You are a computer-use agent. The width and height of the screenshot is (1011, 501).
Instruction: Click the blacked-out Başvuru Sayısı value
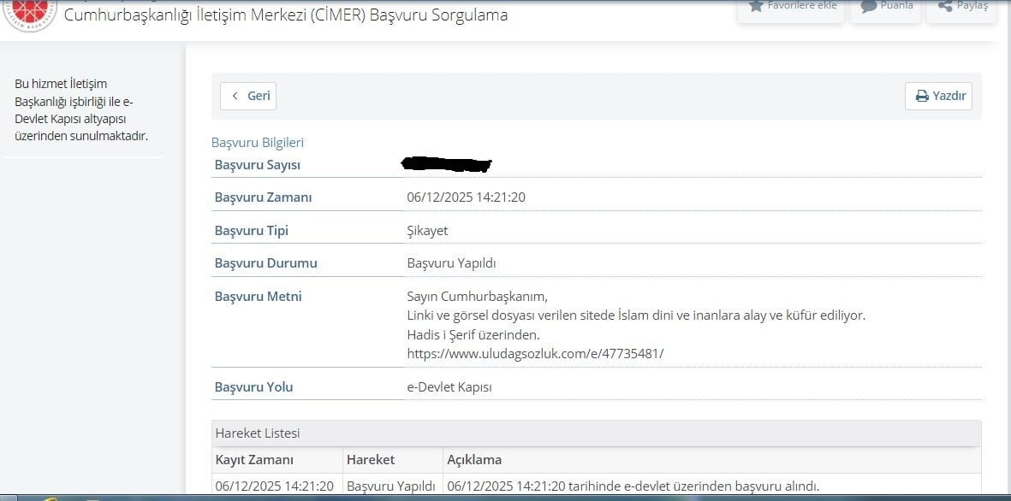click(446, 164)
